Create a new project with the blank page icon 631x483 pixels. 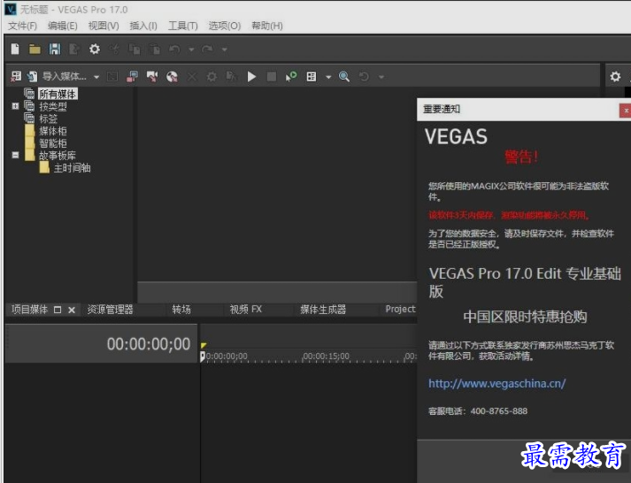click(15, 49)
